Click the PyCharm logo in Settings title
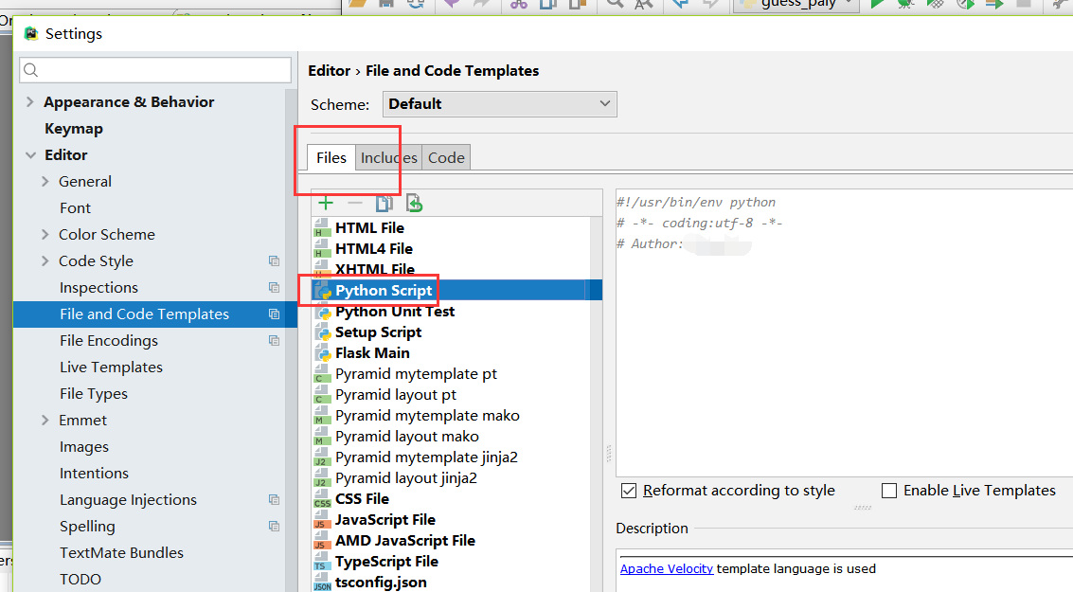The width and height of the screenshot is (1073, 592). 31,33
